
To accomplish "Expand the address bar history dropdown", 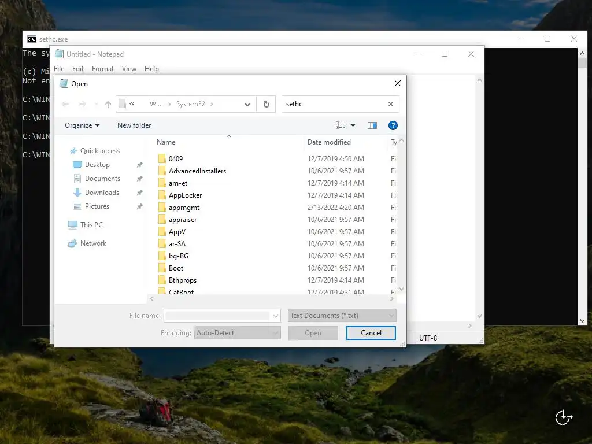I will [x=247, y=105].
